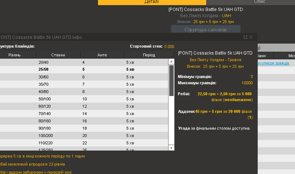This screenshot has width=295, height=174.
Task: Click the Анте column header
Action: click(x=102, y=55)
